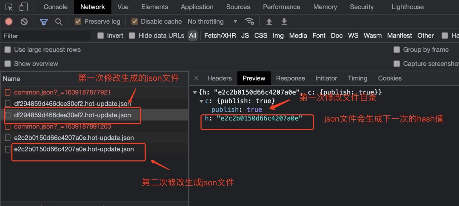Open the network search magnifier
Image resolution: width=459 pixels, height=206 pixels.
coord(59,22)
